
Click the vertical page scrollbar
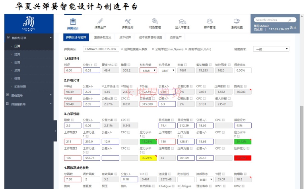click(x=302, y=147)
